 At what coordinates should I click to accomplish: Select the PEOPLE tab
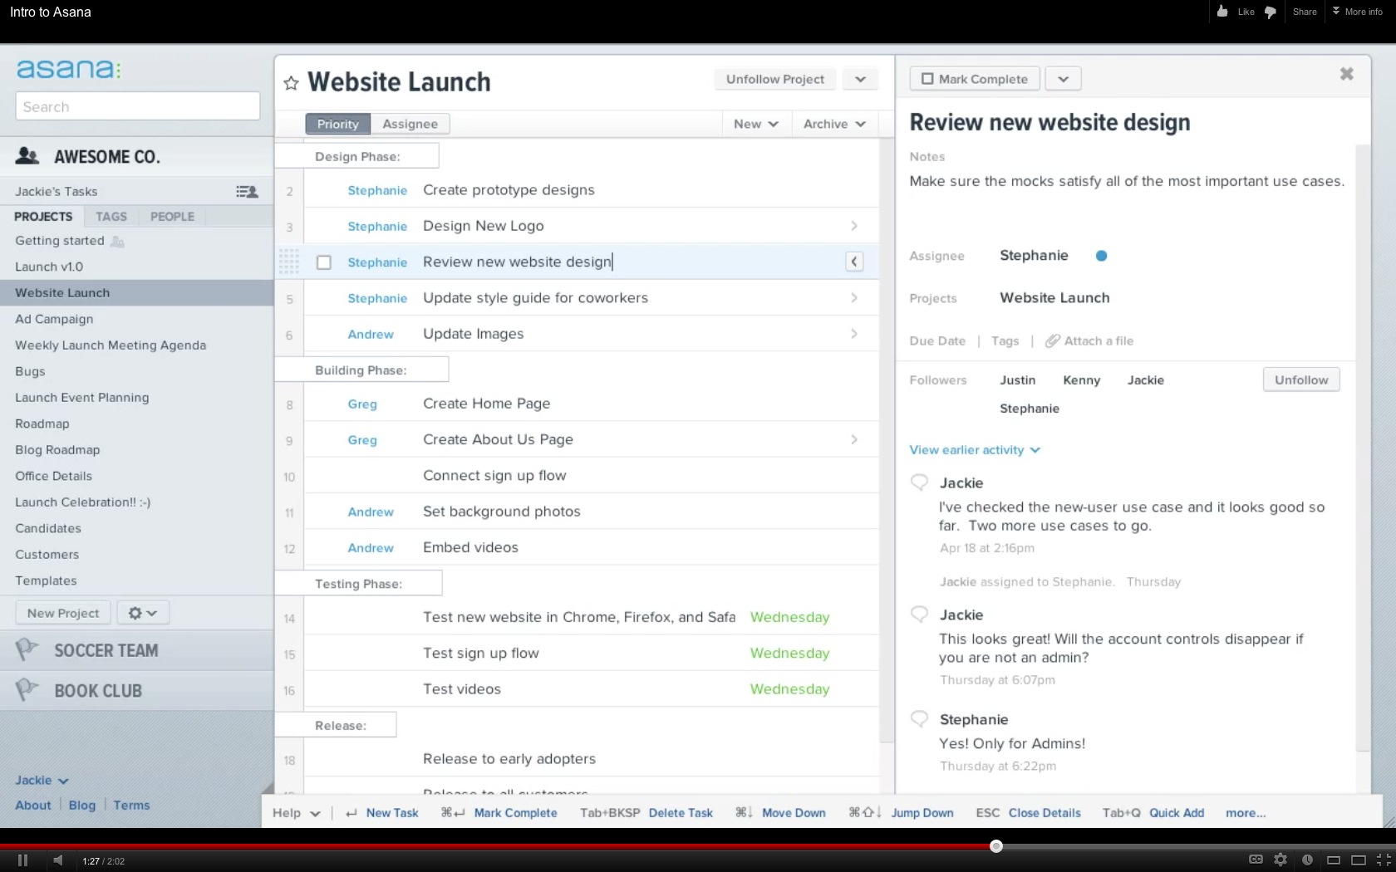tap(172, 216)
